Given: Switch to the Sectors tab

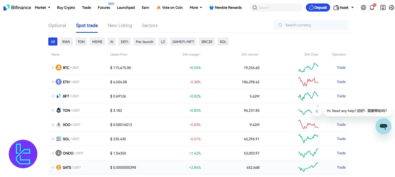Looking at the screenshot, I should 150,25.
